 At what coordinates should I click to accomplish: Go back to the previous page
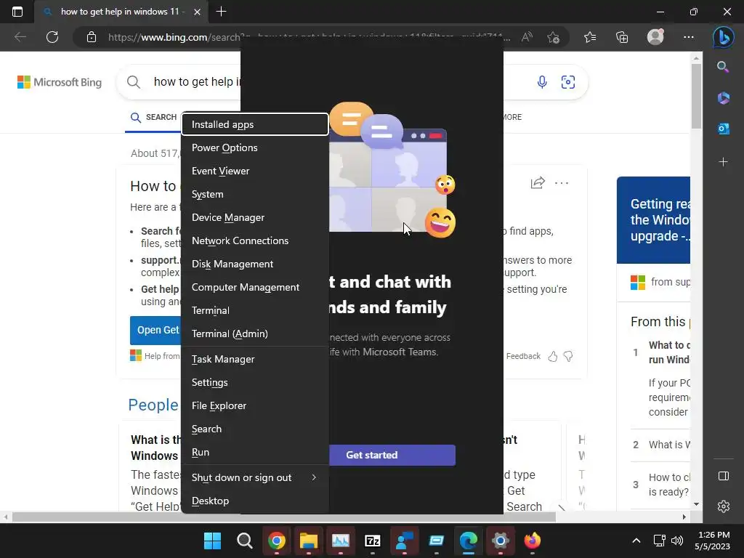coord(20,37)
